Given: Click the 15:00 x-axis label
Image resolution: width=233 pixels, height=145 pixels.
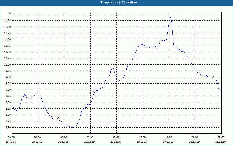Looking at the screenshot, I should [142, 137].
